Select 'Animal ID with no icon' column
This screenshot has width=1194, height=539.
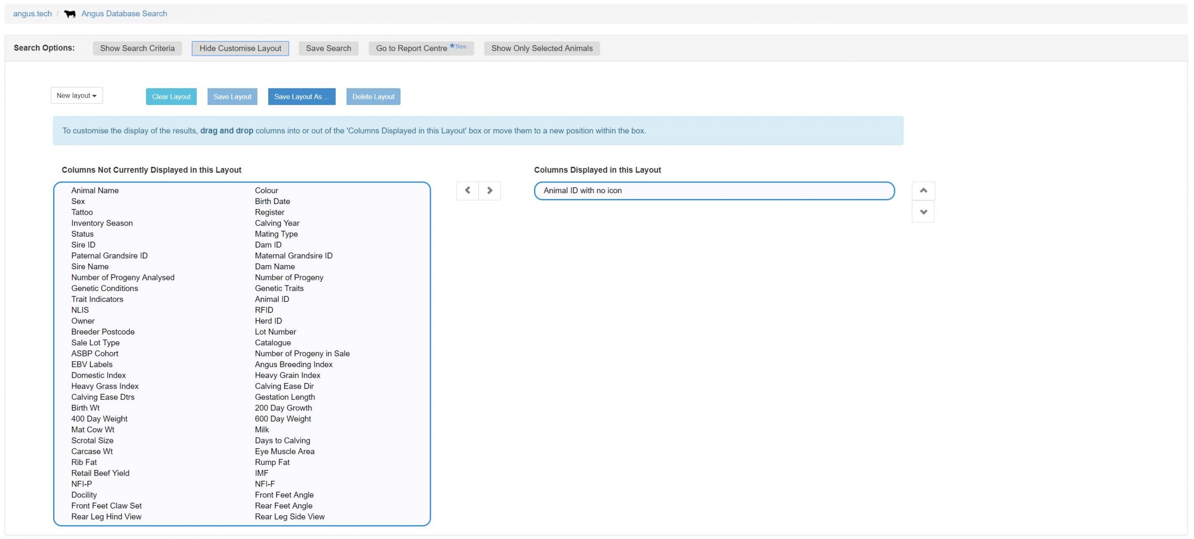click(583, 191)
